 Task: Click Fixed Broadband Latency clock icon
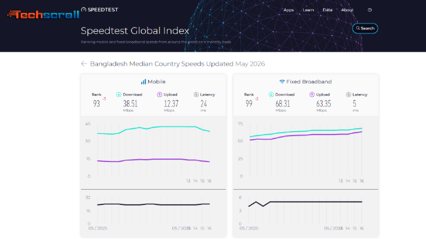click(348, 95)
